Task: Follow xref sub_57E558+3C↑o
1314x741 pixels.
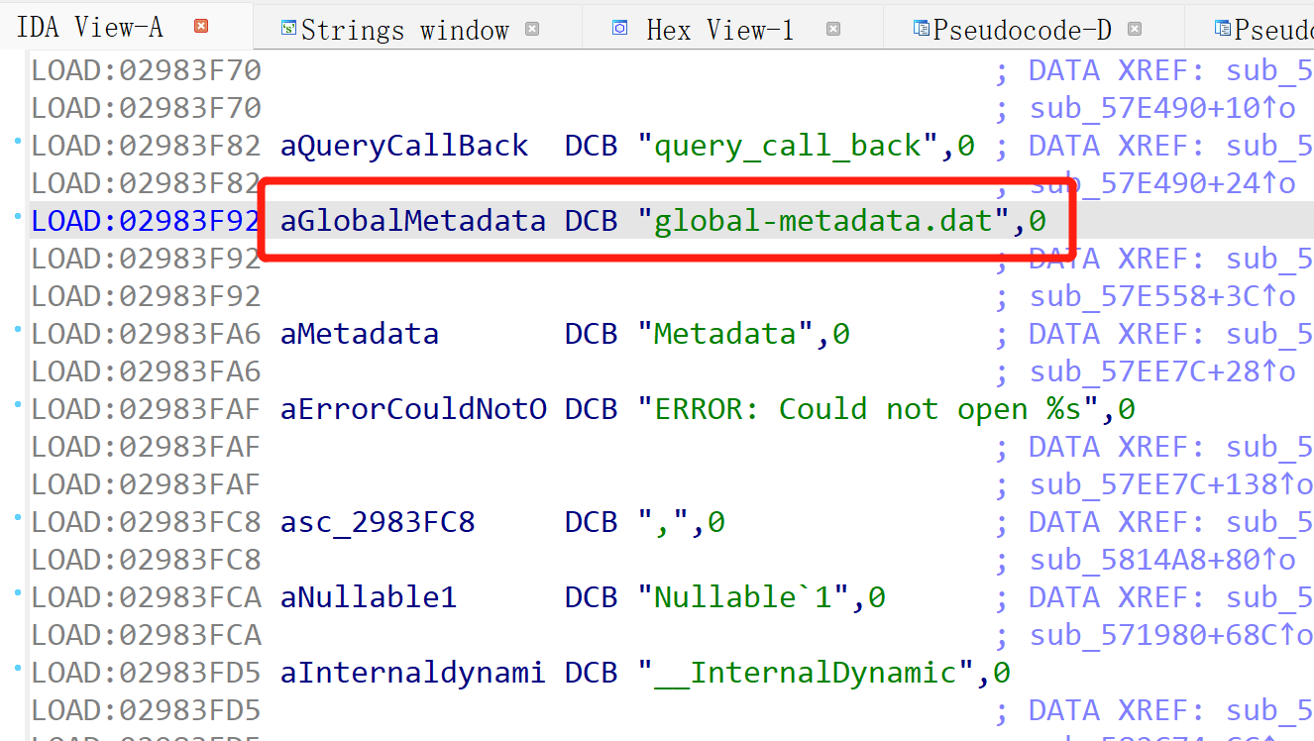Action: pyautogui.click(x=1163, y=296)
